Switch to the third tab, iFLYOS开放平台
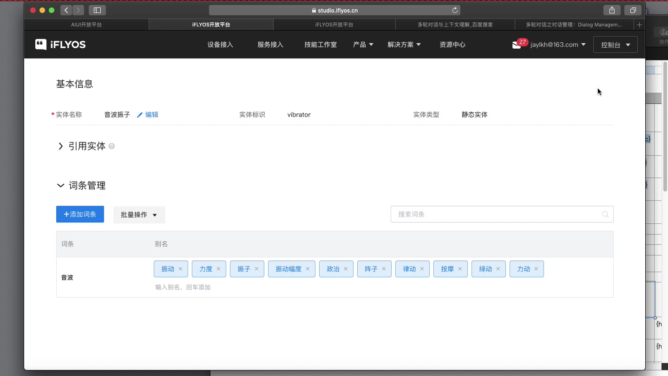The height and width of the screenshot is (376, 668). click(334, 25)
